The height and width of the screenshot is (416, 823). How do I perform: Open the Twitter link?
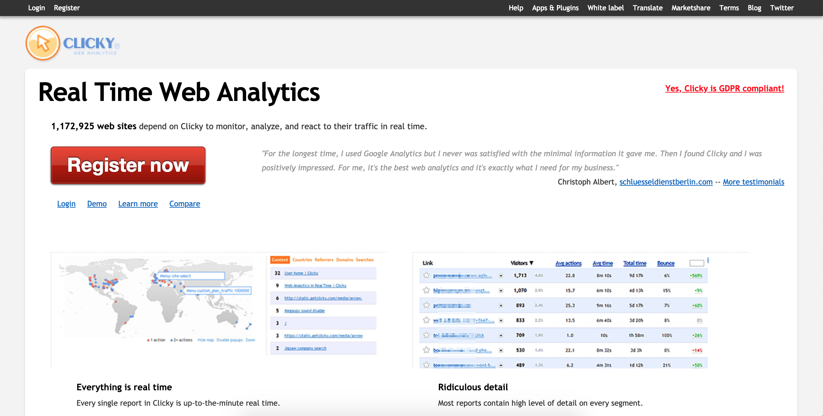pyautogui.click(x=782, y=8)
